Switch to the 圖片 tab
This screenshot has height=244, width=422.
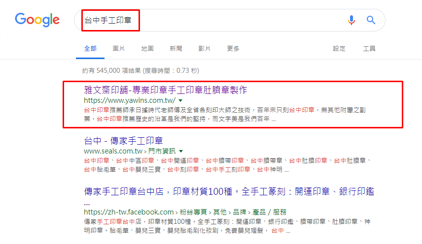(119, 49)
